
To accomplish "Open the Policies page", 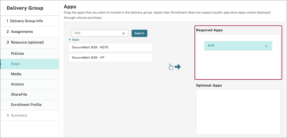I will (x=18, y=54).
